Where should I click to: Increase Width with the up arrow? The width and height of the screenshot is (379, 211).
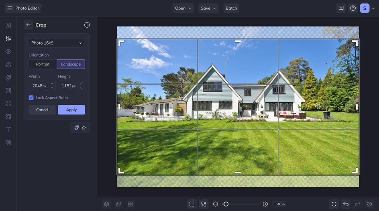[x=52, y=83]
